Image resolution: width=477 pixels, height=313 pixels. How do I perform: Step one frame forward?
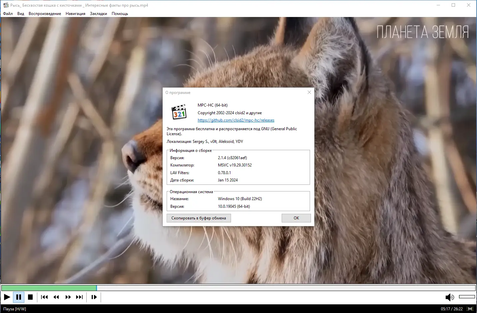tap(94, 297)
